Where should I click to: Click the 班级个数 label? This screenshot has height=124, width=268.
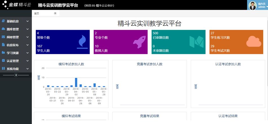pos(43,38)
